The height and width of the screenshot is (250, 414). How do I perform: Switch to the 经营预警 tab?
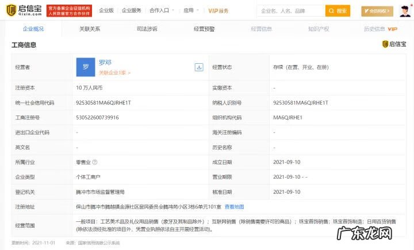point(204,29)
